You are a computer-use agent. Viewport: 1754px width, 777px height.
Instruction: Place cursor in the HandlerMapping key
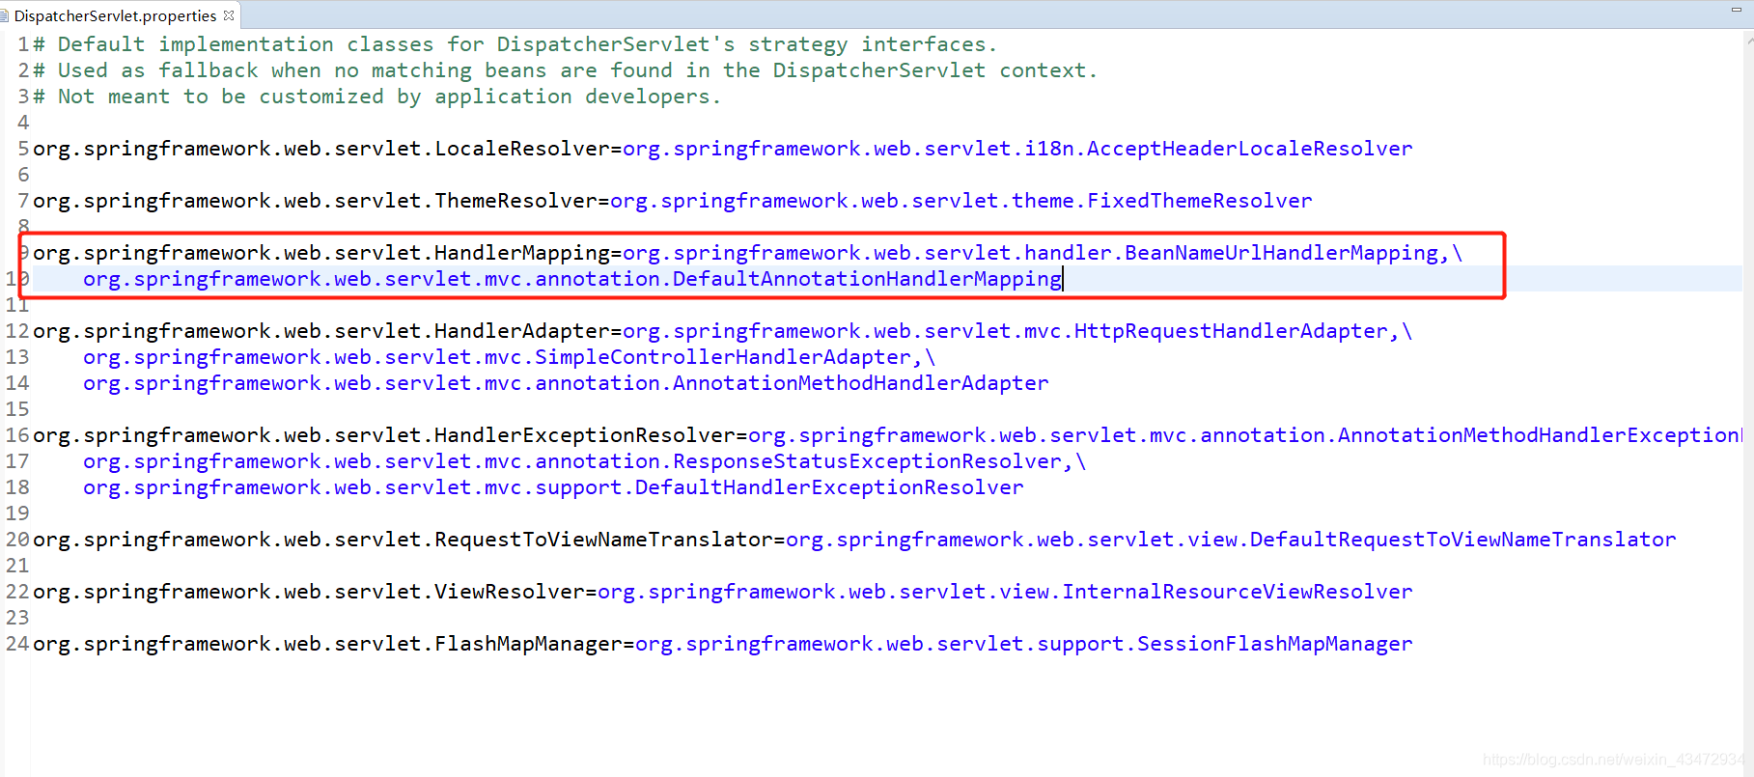[321, 253]
